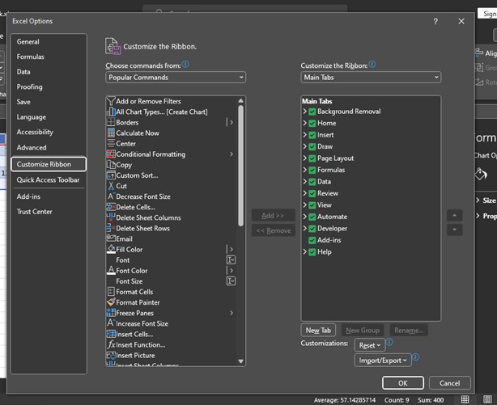Open the Trust Center options page

35,212
